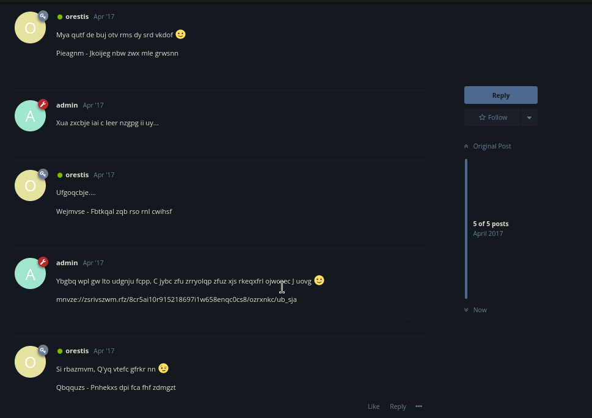Click the smiley emoji in the first post
Screen dimensions: 592x418
[180, 34]
